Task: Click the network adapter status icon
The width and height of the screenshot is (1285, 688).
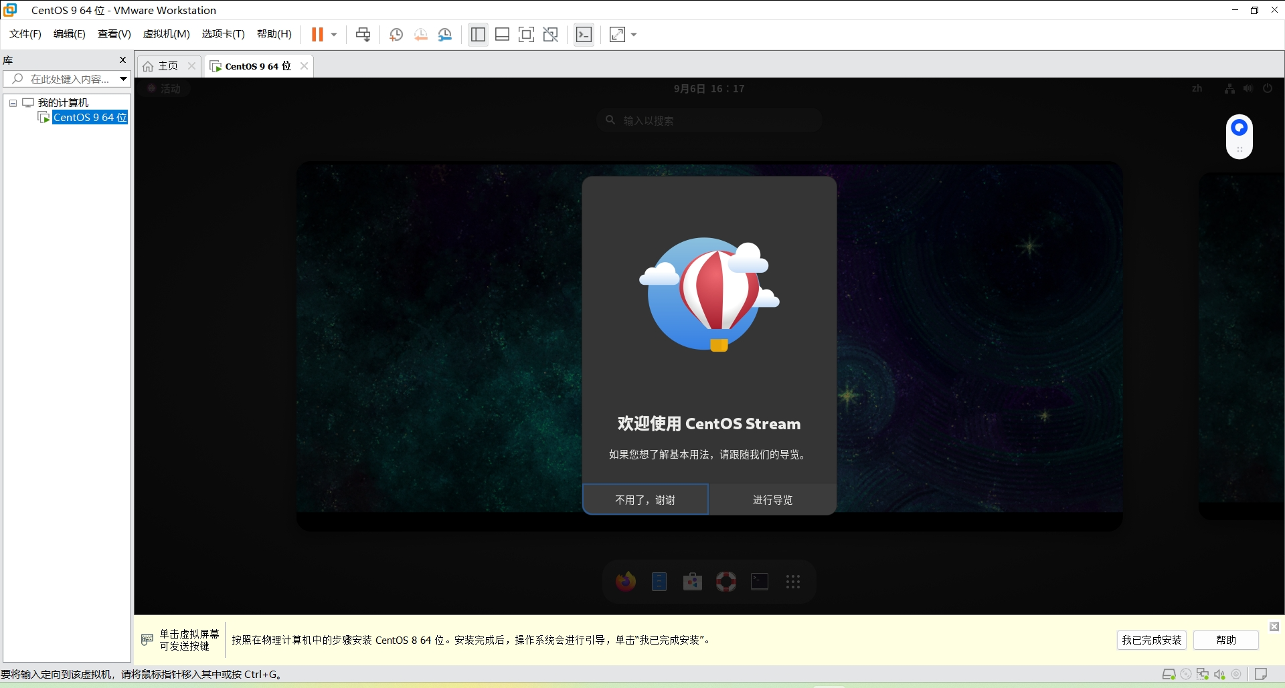Action: 1203,674
